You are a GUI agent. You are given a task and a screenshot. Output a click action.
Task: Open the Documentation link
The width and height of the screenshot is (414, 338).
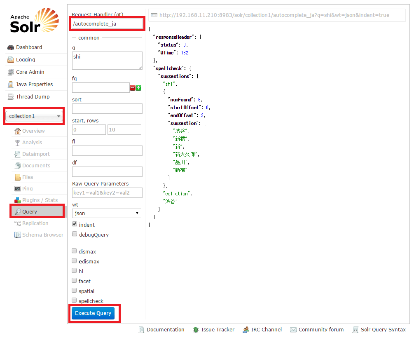(166, 329)
